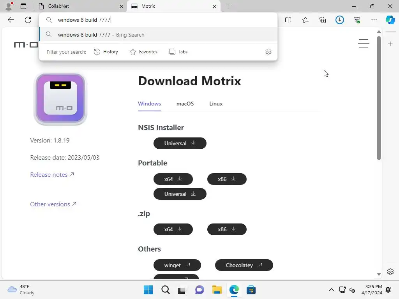
Task: Open a new tab with plus button
Action: (x=229, y=6)
